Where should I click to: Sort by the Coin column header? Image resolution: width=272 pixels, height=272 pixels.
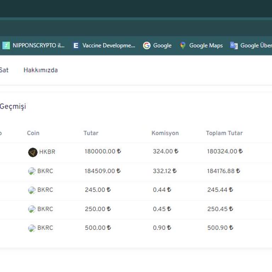[33, 133]
